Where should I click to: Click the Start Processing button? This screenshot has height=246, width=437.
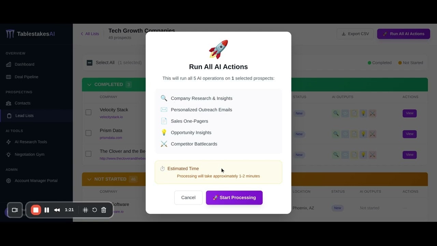tap(234, 197)
